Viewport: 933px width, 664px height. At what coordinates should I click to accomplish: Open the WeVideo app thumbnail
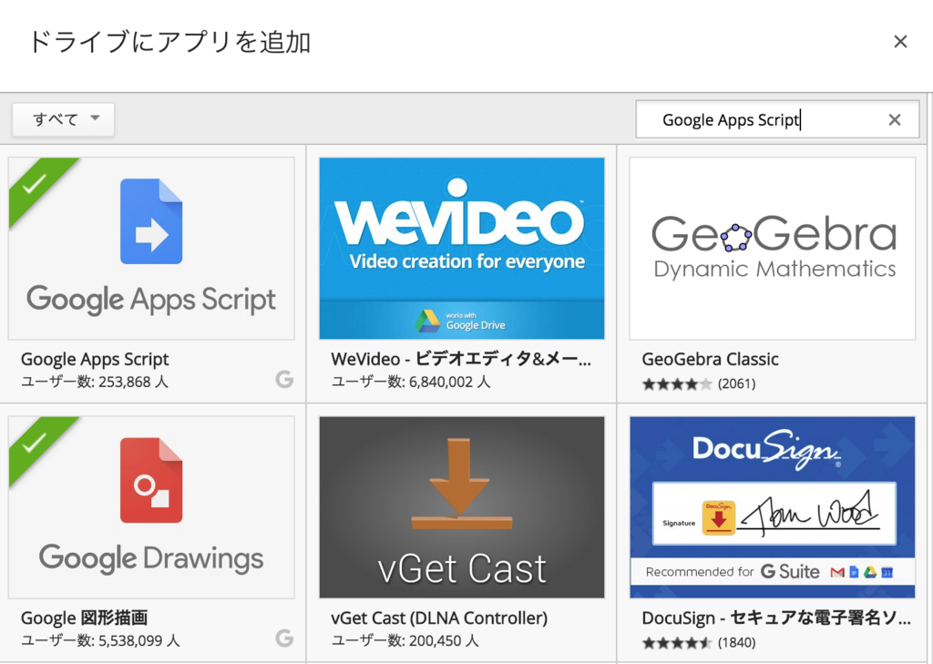point(462,248)
